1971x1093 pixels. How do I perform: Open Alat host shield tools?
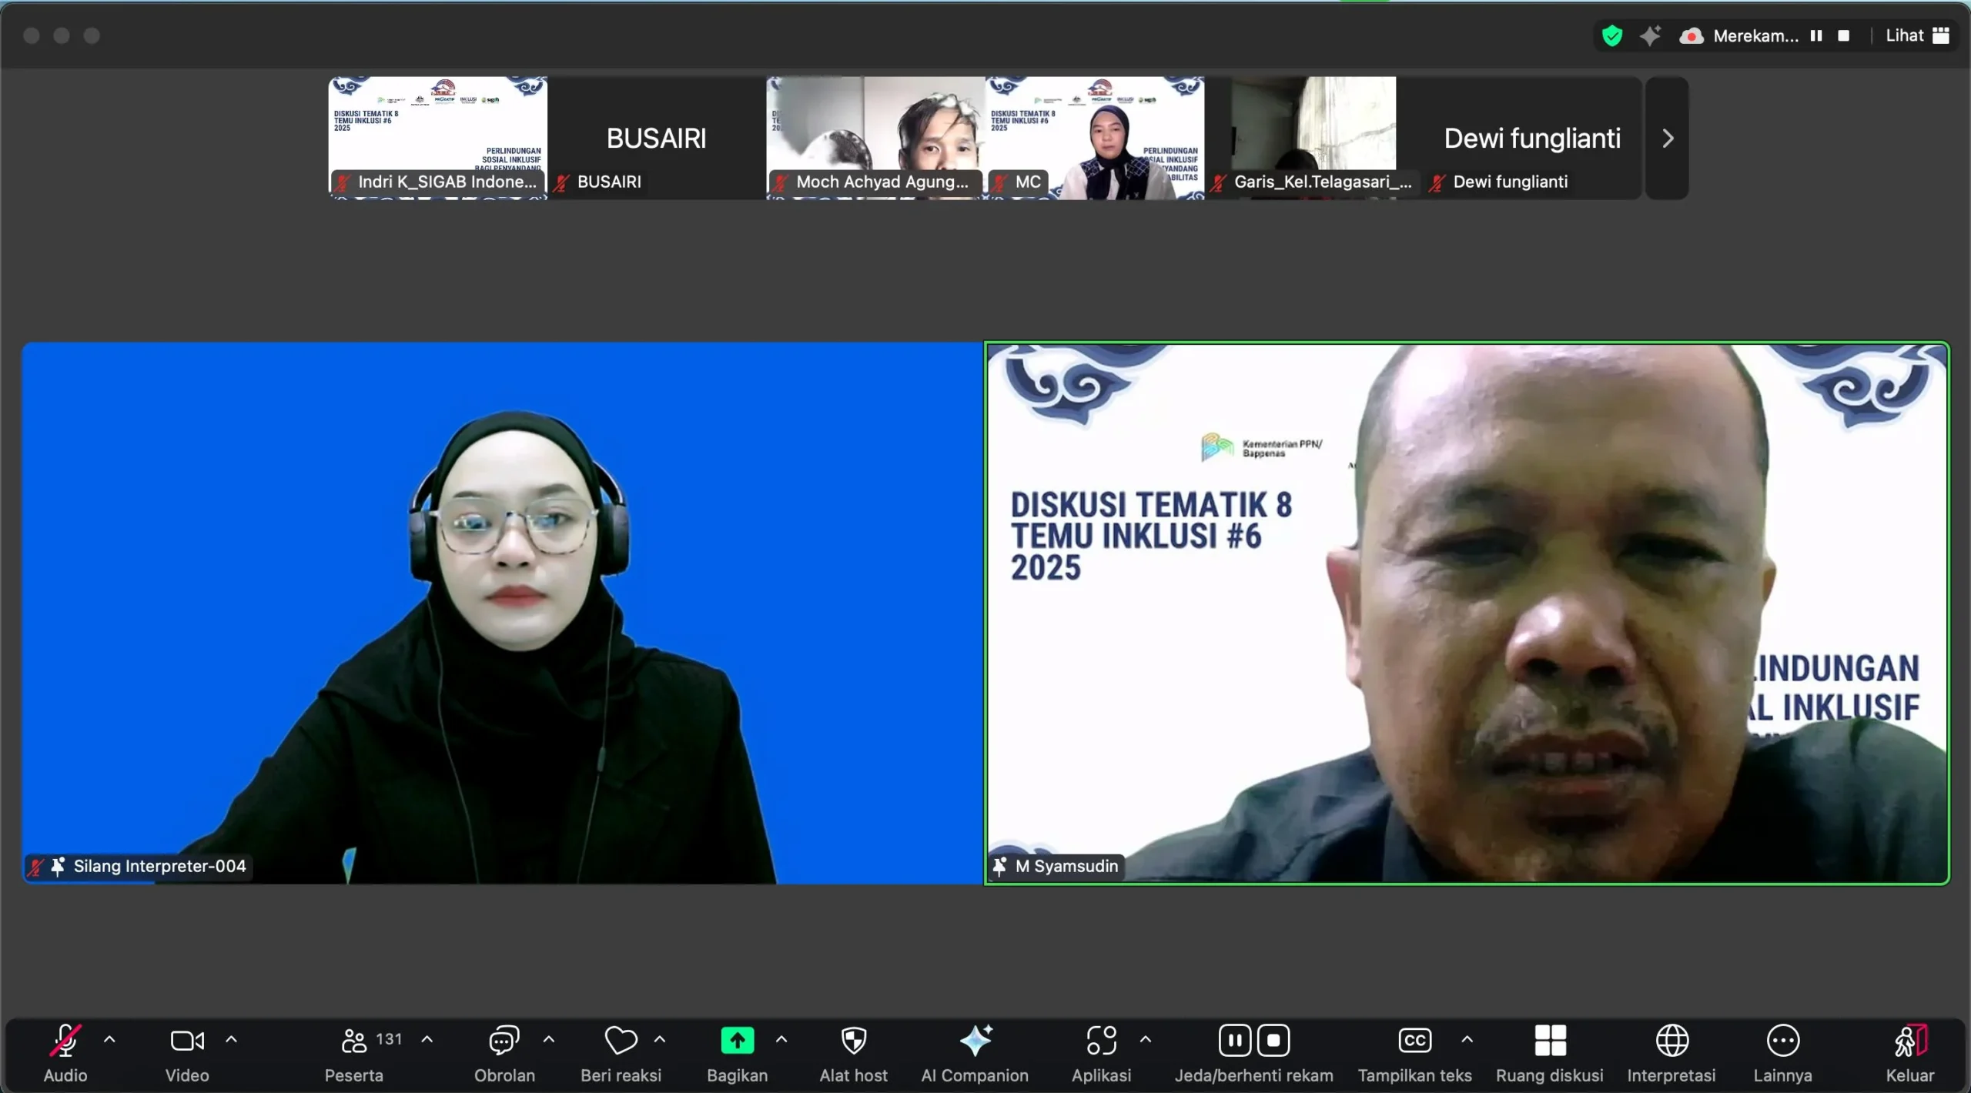[x=853, y=1041]
